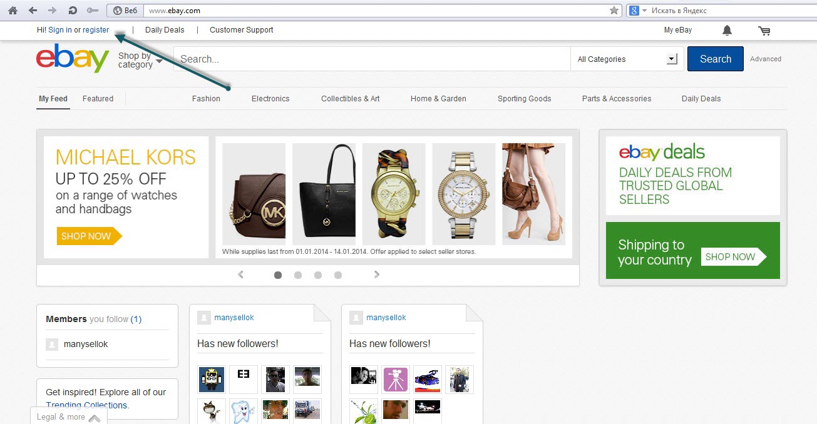View the black tote handbag thumbnail
Image resolution: width=817 pixels, height=424 pixels.
click(324, 194)
